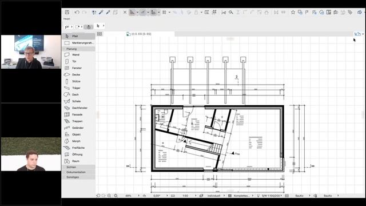366x206 pixels.
Task: Toggle the snap guides button in toolbar
Action: coord(142,12)
